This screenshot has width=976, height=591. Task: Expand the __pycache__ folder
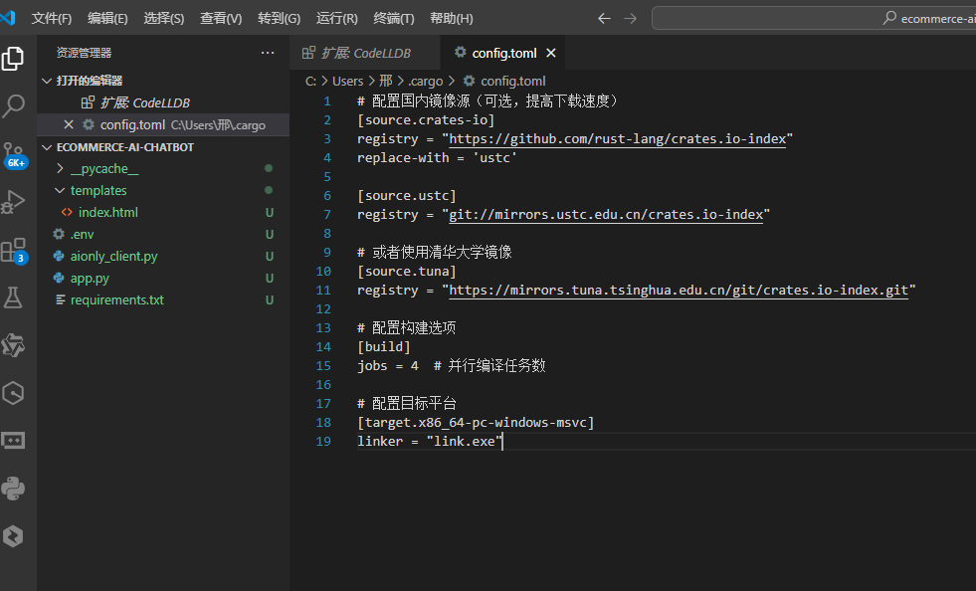[x=104, y=169]
